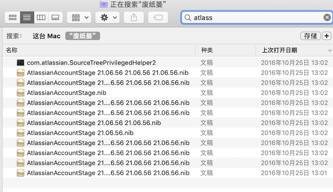The height and width of the screenshot is (192, 333).
Task: Click the 存储 button to save search
Action: [x=311, y=36]
